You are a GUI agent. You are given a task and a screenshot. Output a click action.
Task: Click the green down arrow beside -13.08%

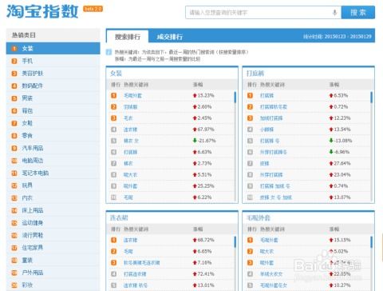click(x=331, y=141)
